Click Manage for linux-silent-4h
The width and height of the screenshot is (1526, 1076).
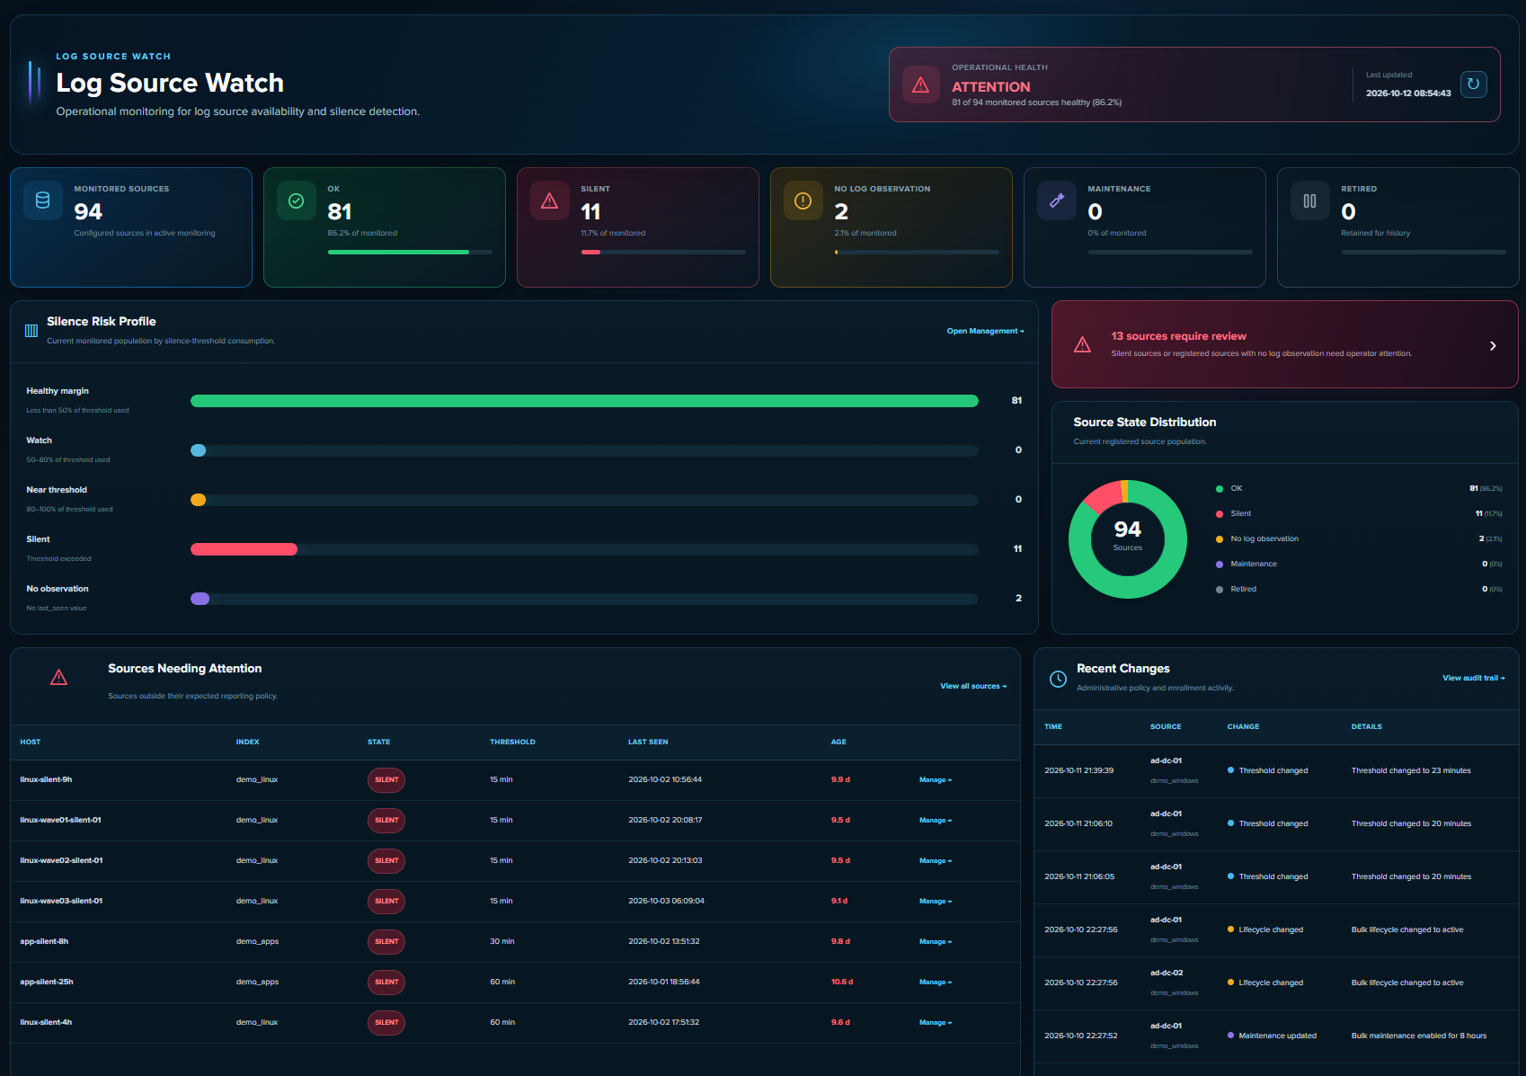(x=935, y=1023)
